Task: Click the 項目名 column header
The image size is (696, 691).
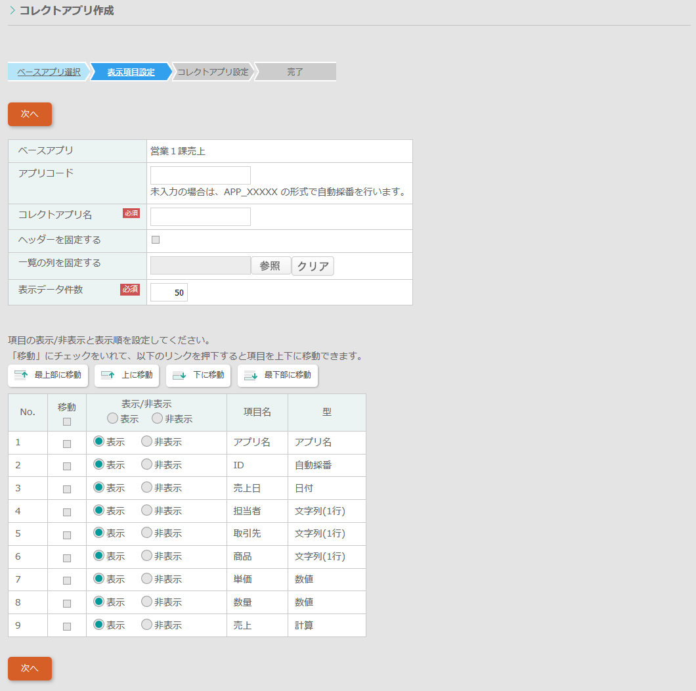Action: point(257,412)
